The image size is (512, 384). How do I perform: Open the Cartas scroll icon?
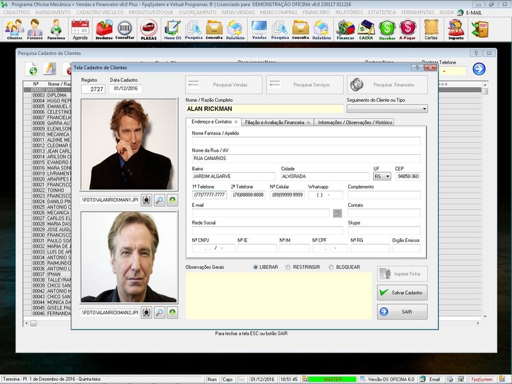click(431, 29)
